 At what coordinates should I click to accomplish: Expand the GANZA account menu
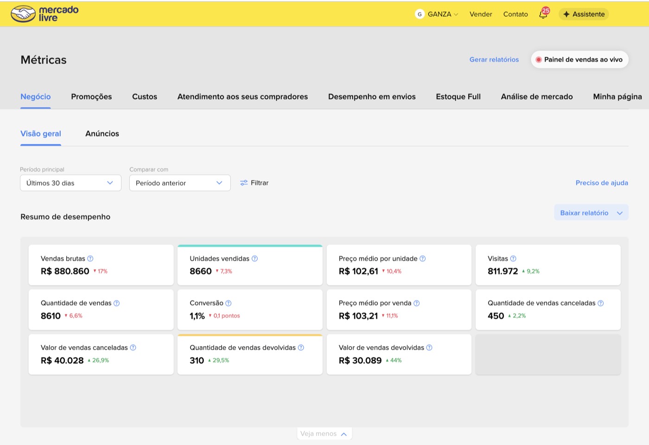coord(443,14)
